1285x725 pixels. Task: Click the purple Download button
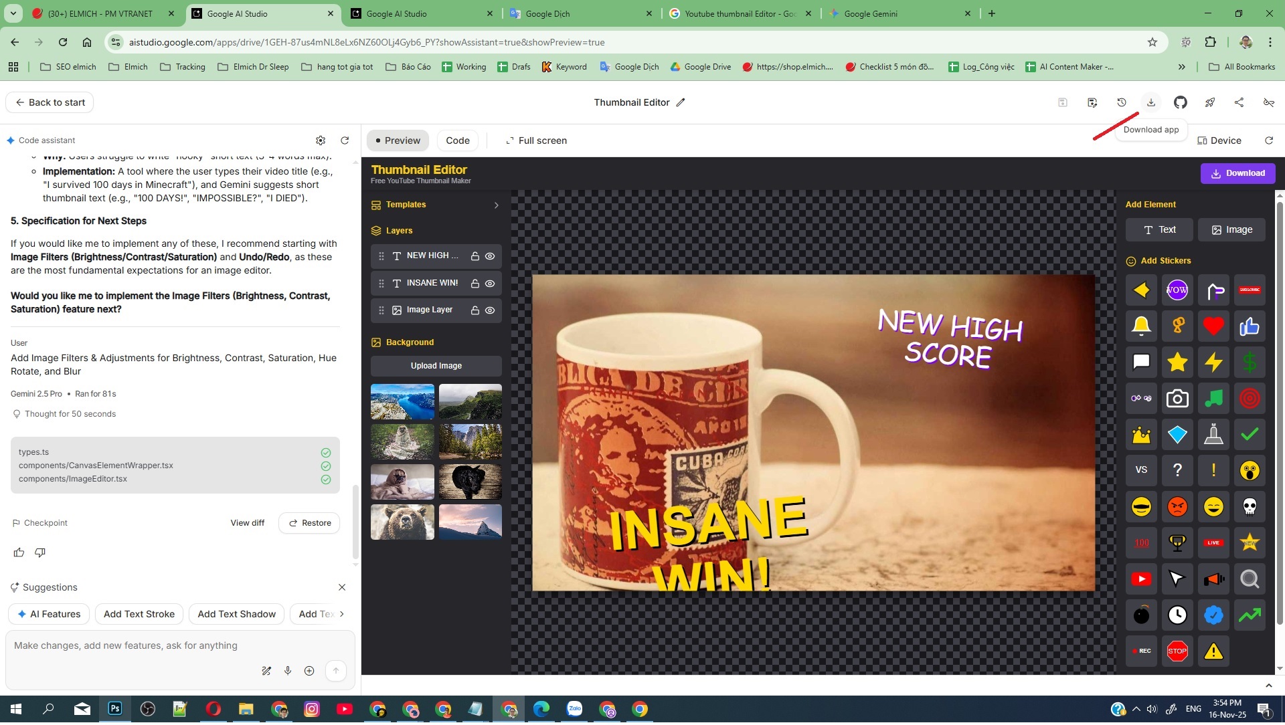pos(1237,173)
